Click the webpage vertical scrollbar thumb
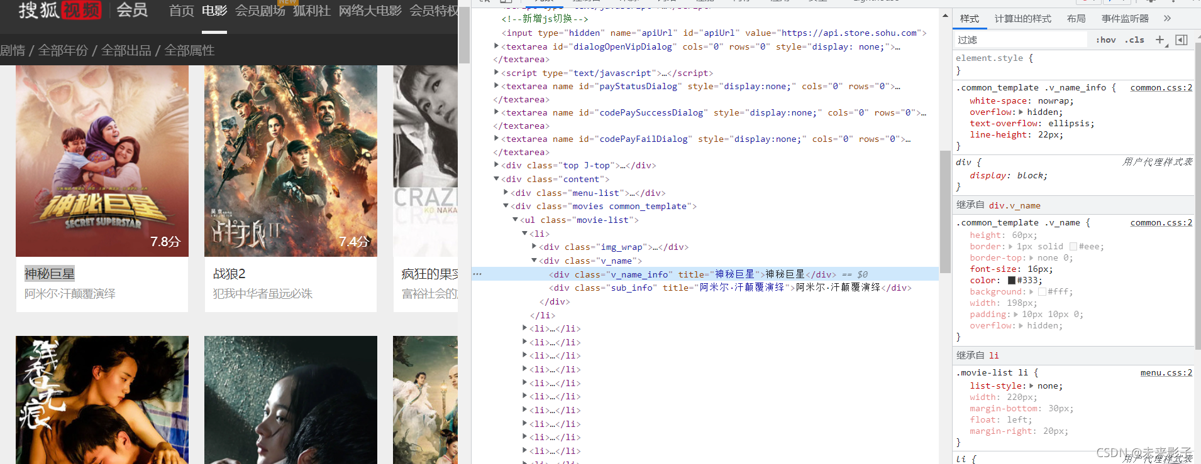 click(464, 35)
